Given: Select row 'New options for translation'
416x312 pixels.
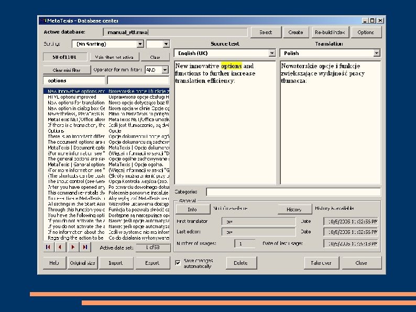Looking at the screenshot, I should (x=106, y=102).
